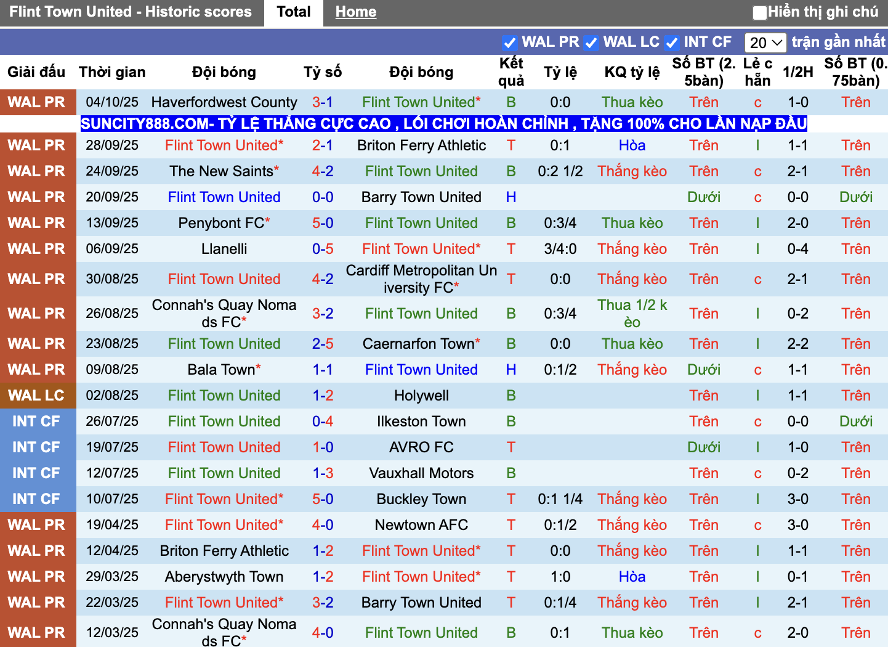Click the 0:2 1/2 odds value
This screenshot has width=888, height=647.
560,171
